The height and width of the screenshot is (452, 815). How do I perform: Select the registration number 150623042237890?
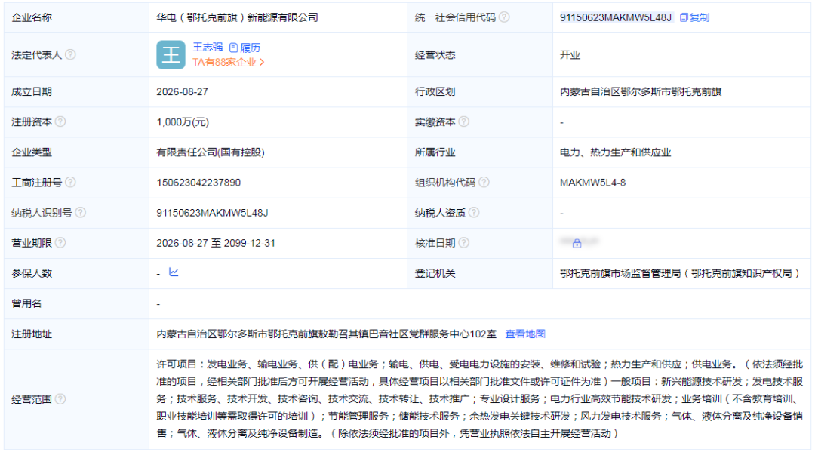tap(198, 183)
